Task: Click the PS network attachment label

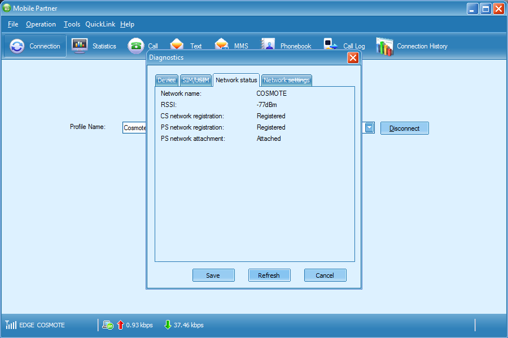Action: [x=193, y=139]
